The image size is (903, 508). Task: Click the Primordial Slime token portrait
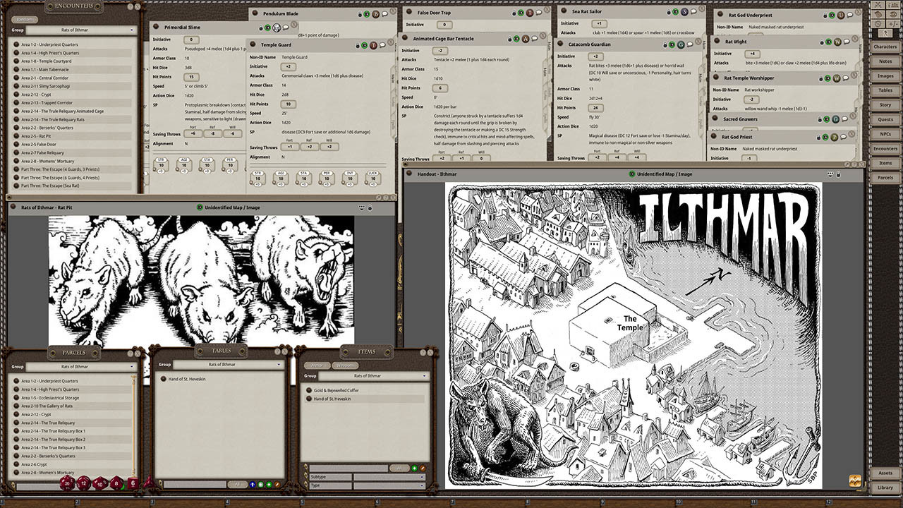277,28
